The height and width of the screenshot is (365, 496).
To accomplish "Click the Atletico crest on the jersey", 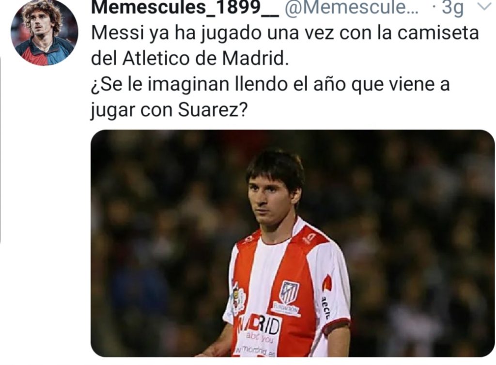I will pyautogui.click(x=289, y=292).
